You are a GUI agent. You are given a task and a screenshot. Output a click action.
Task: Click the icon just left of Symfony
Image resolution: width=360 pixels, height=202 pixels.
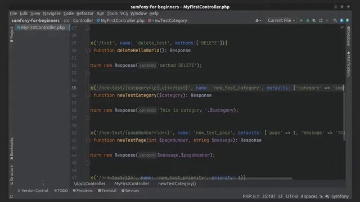[x=327, y=196]
